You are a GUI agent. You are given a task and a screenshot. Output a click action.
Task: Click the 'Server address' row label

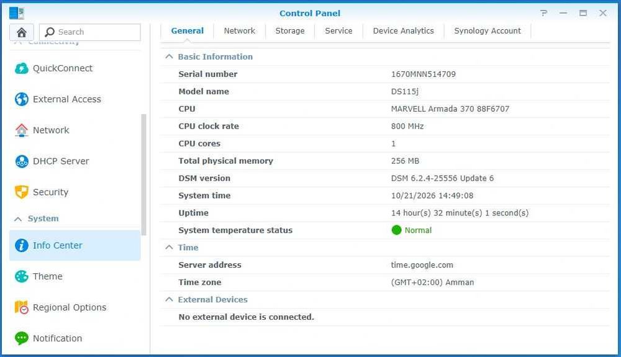(209, 264)
